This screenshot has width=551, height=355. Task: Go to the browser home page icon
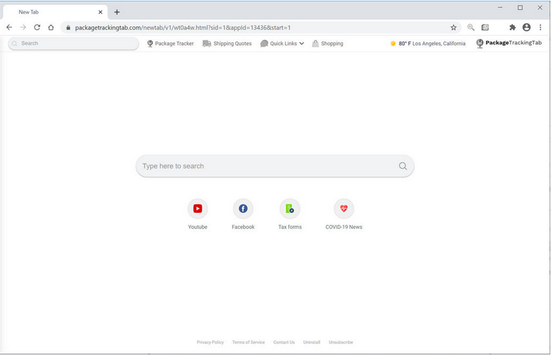[51, 28]
